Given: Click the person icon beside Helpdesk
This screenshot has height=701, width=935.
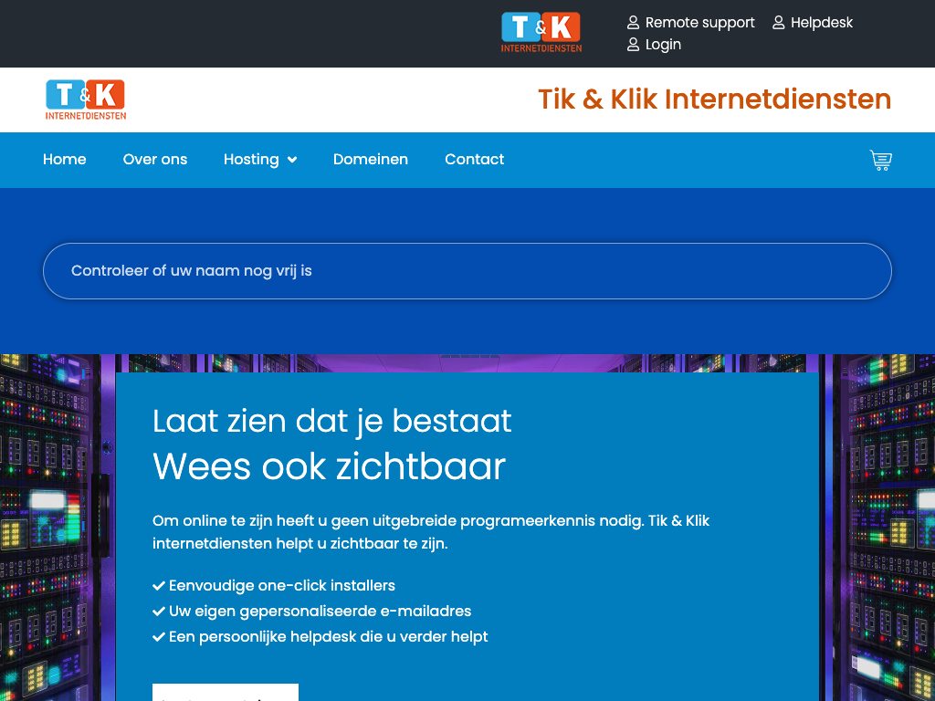Looking at the screenshot, I should coord(779,23).
